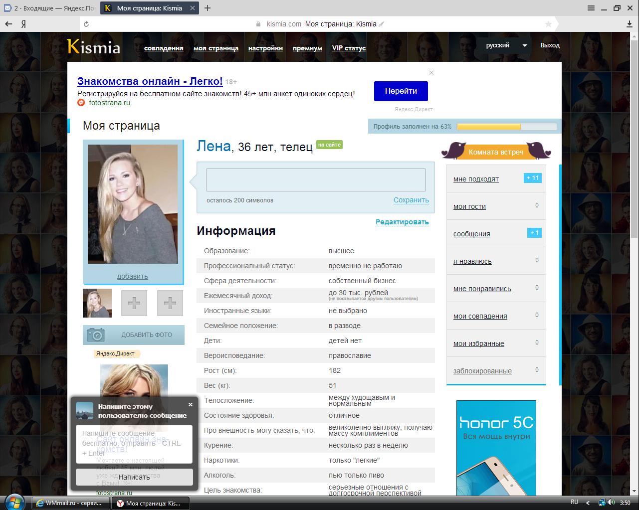Switch to the Моя страница: Kismia tab
Image resolution: width=639 pixels, height=510 pixels.
[x=150, y=8]
